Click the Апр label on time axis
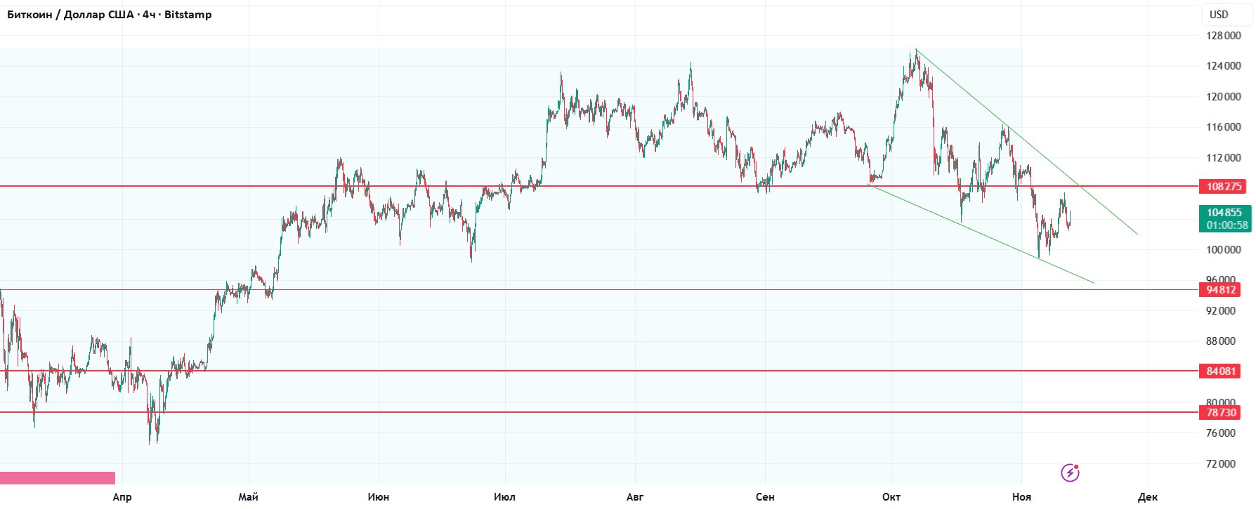 pos(122,497)
